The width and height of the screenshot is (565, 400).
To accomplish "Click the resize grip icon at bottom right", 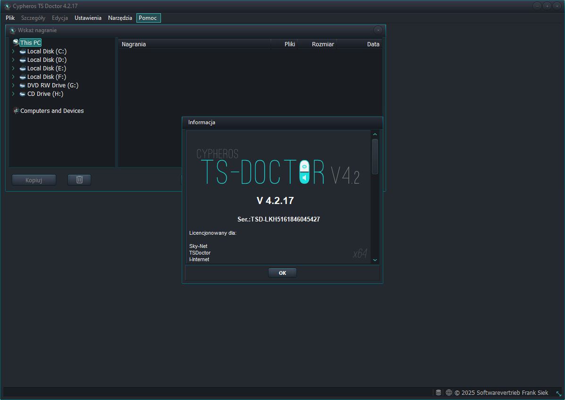I will point(558,393).
